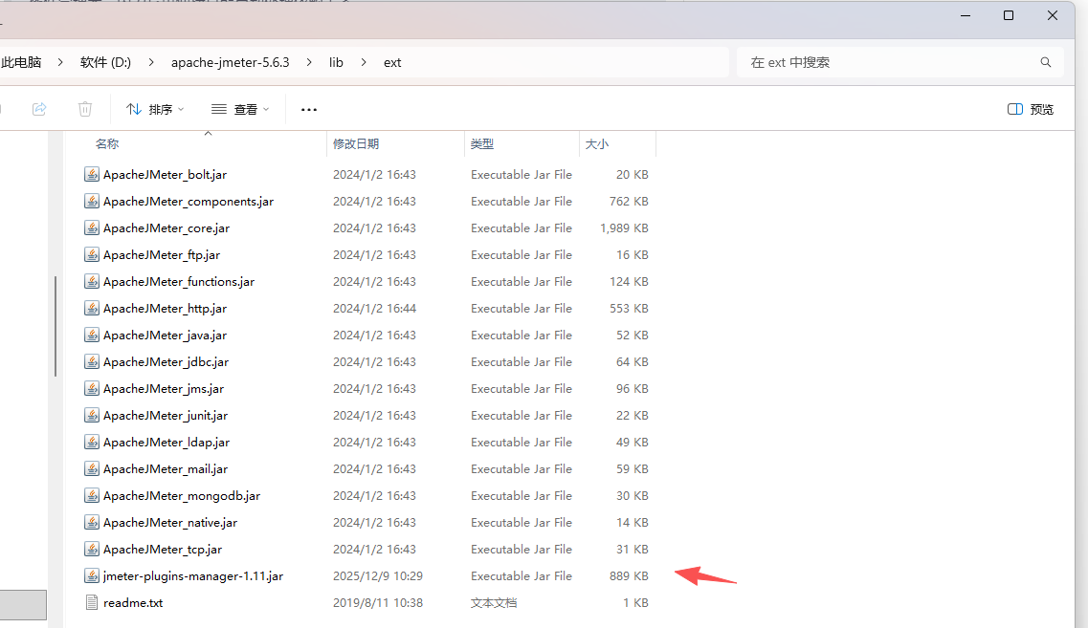Navigate to 软件 (D:) in breadcrumb
1088x628 pixels.
[105, 62]
